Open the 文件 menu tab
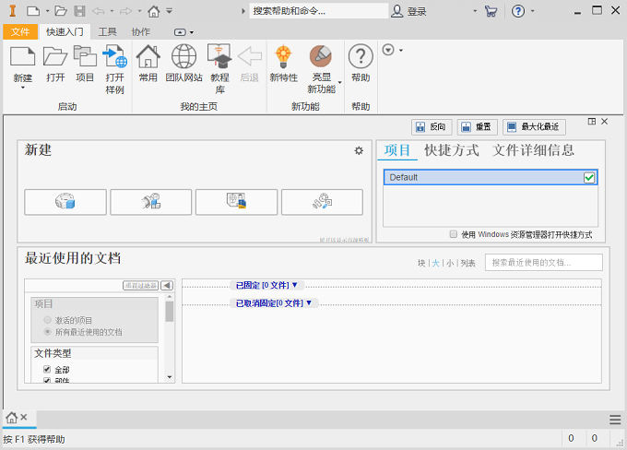627x450 pixels. click(20, 31)
